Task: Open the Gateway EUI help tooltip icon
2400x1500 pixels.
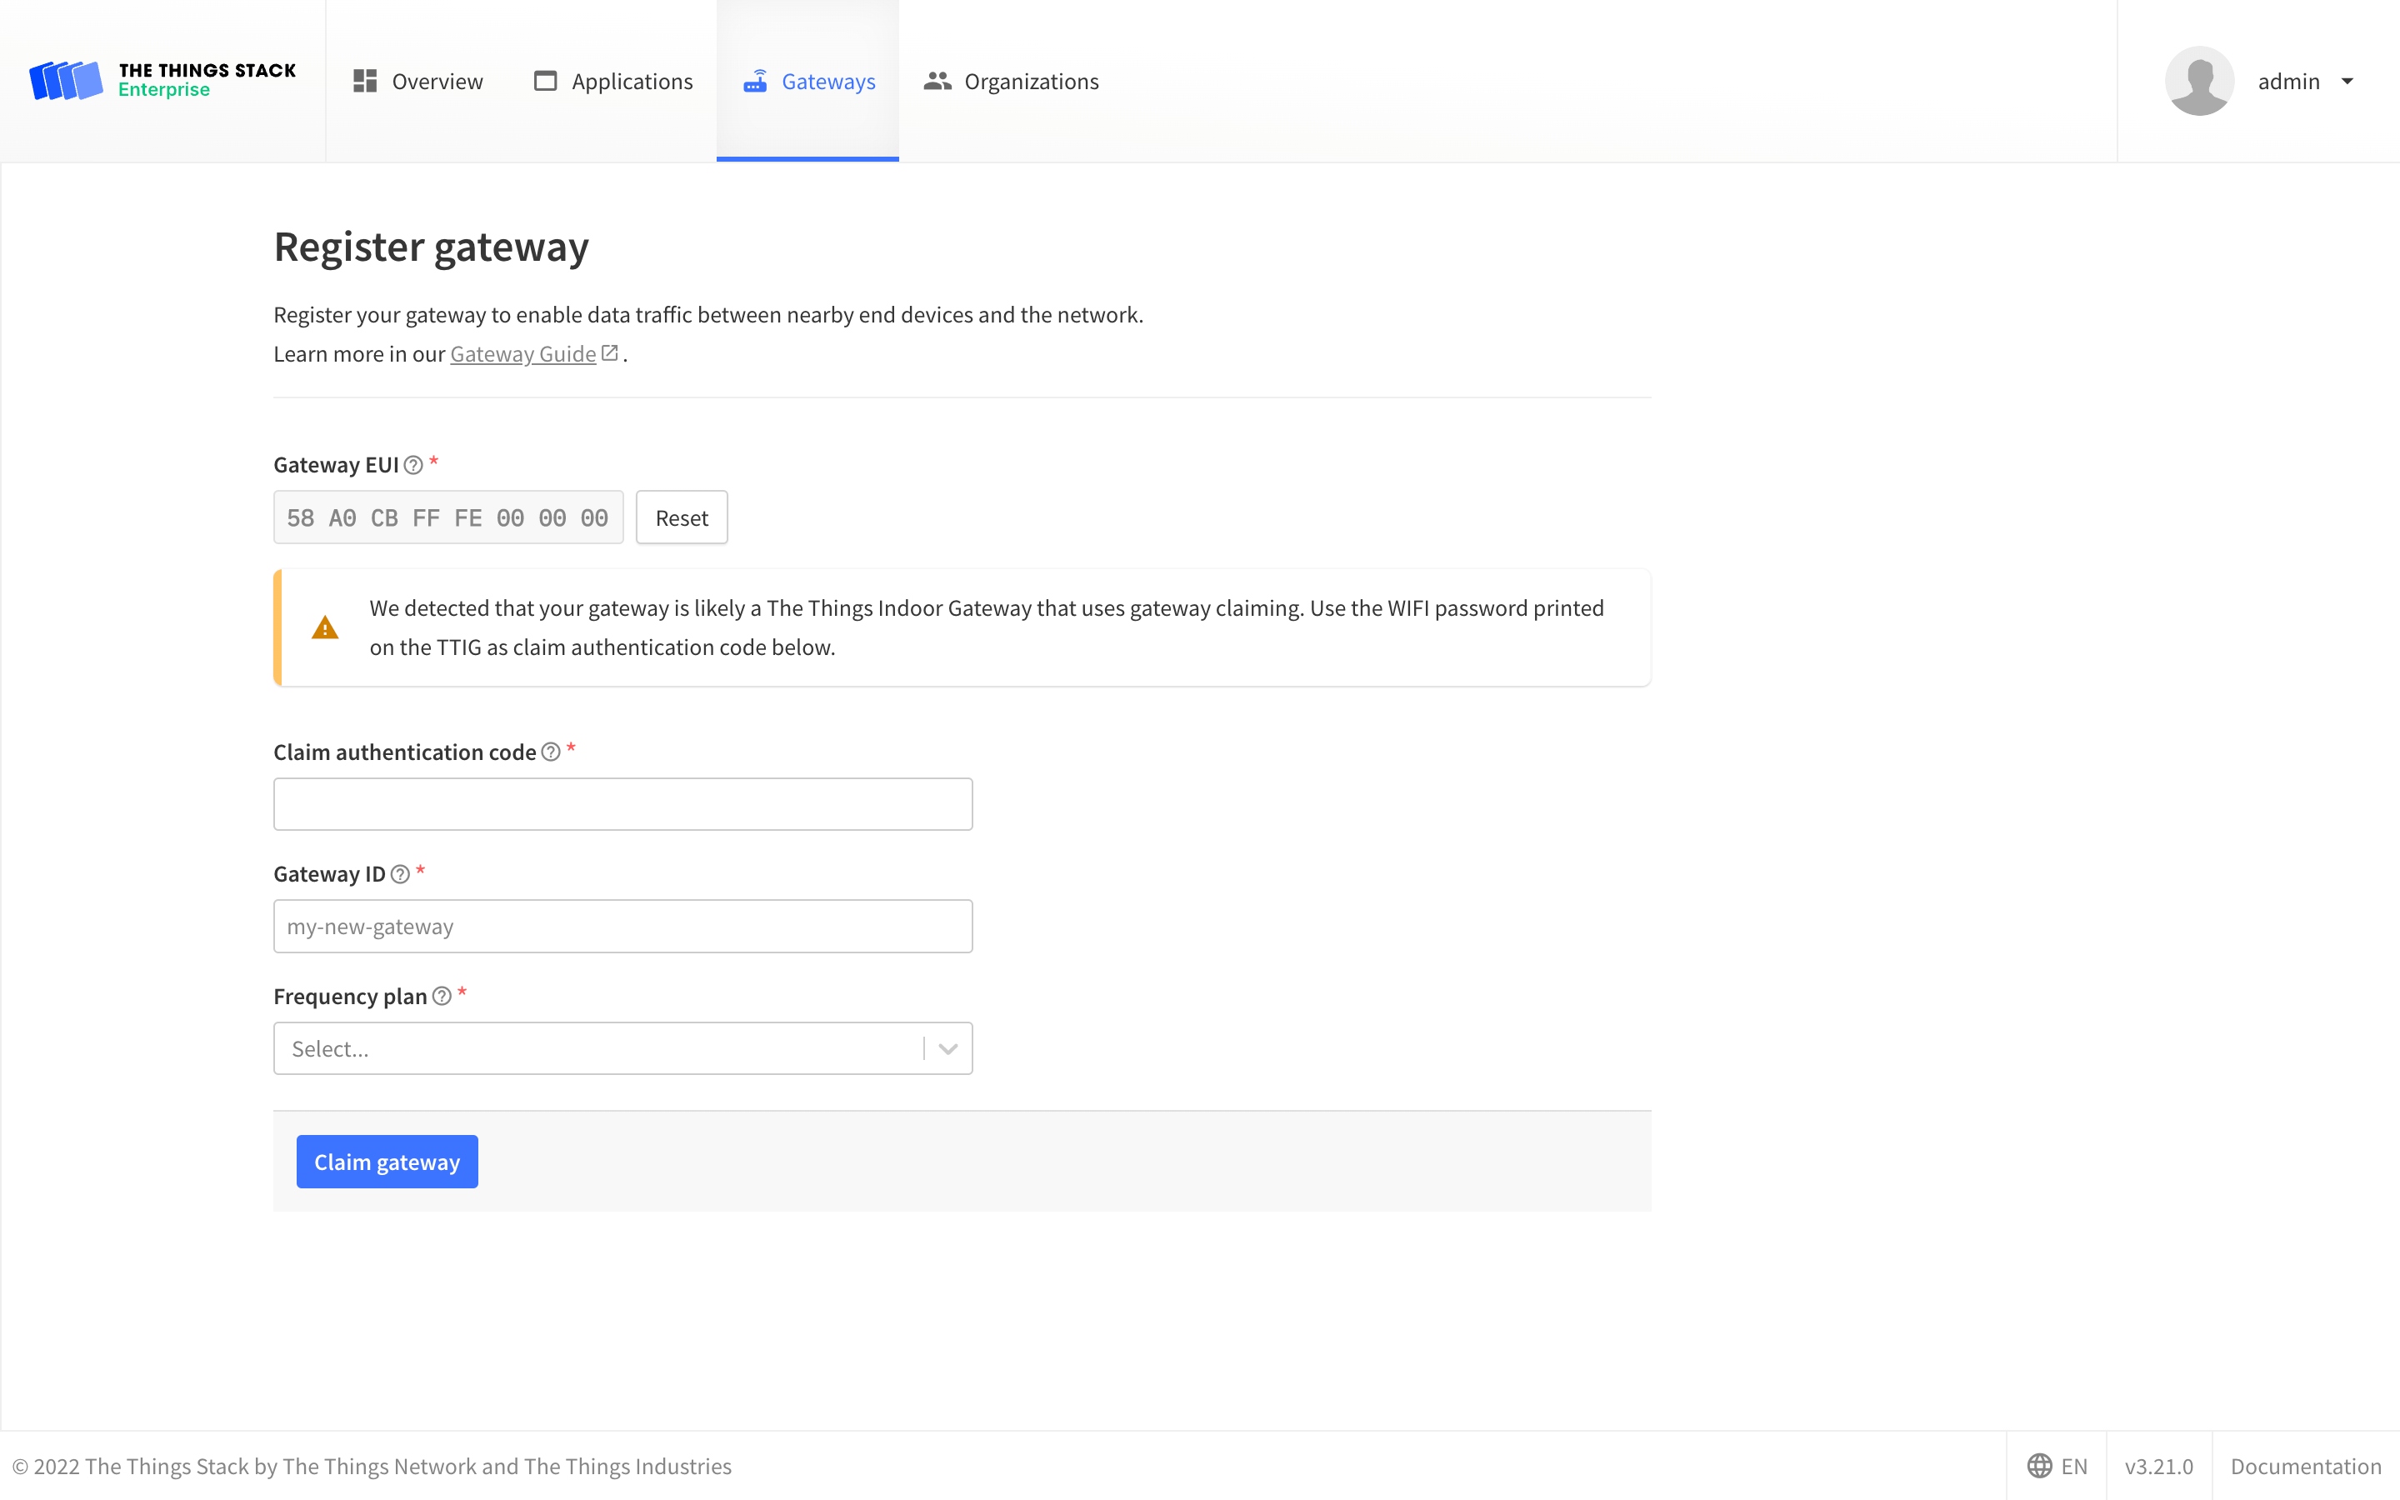Action: pyautogui.click(x=413, y=463)
